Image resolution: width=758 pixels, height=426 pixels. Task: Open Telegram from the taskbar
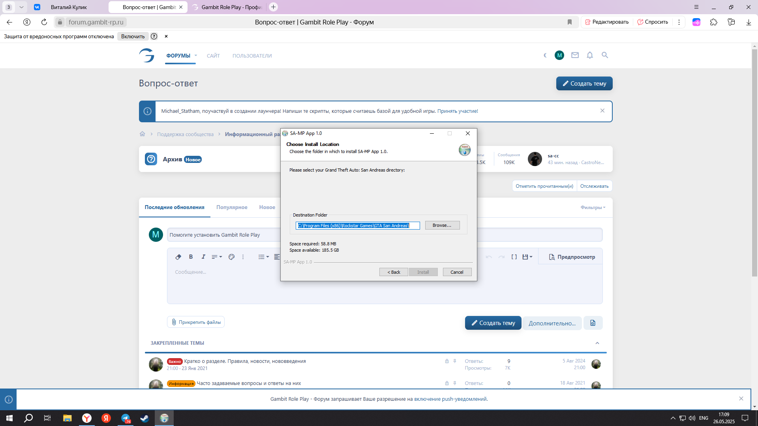point(126,418)
